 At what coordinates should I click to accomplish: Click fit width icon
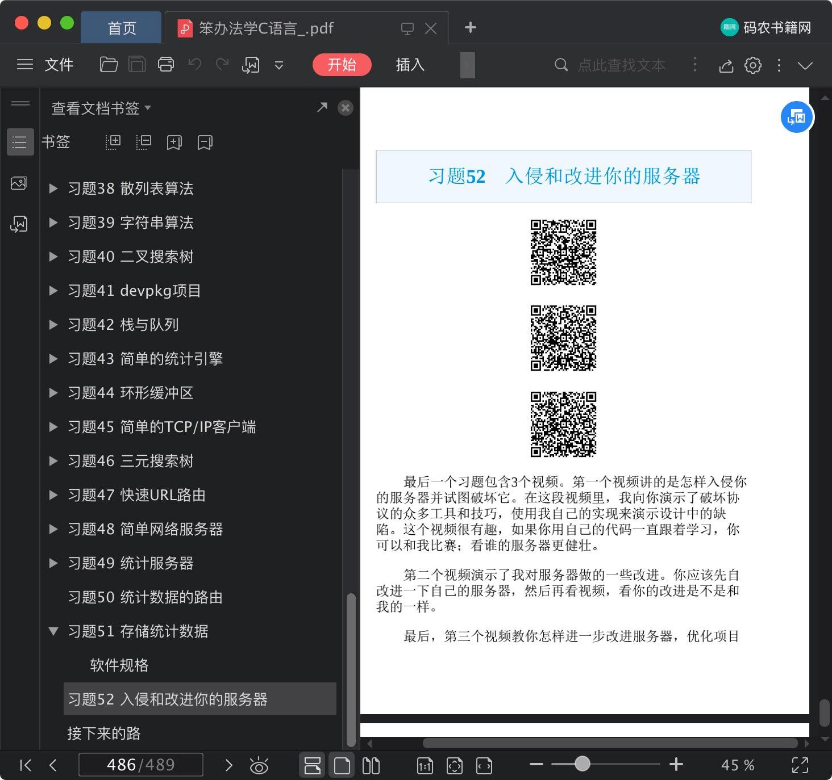point(484,766)
